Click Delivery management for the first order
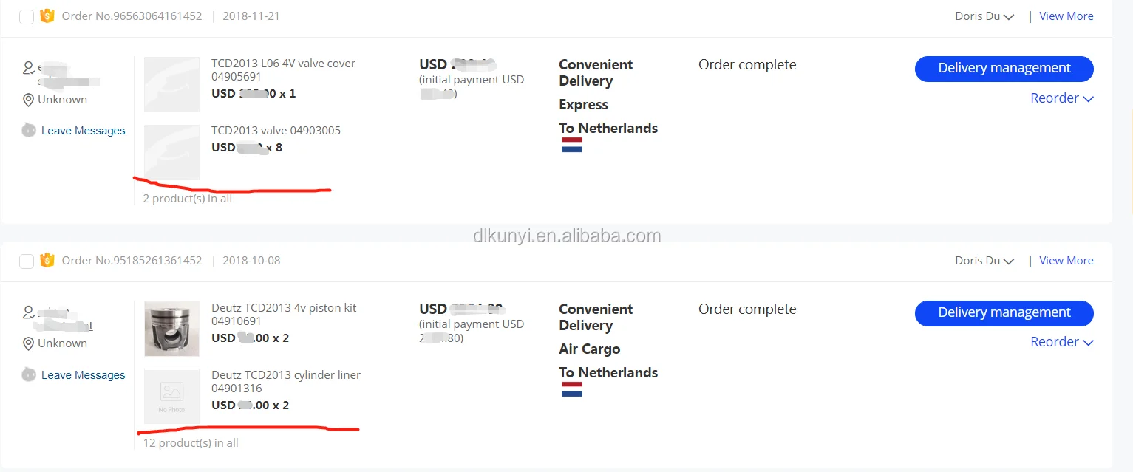The width and height of the screenshot is (1133, 472). pos(1004,69)
